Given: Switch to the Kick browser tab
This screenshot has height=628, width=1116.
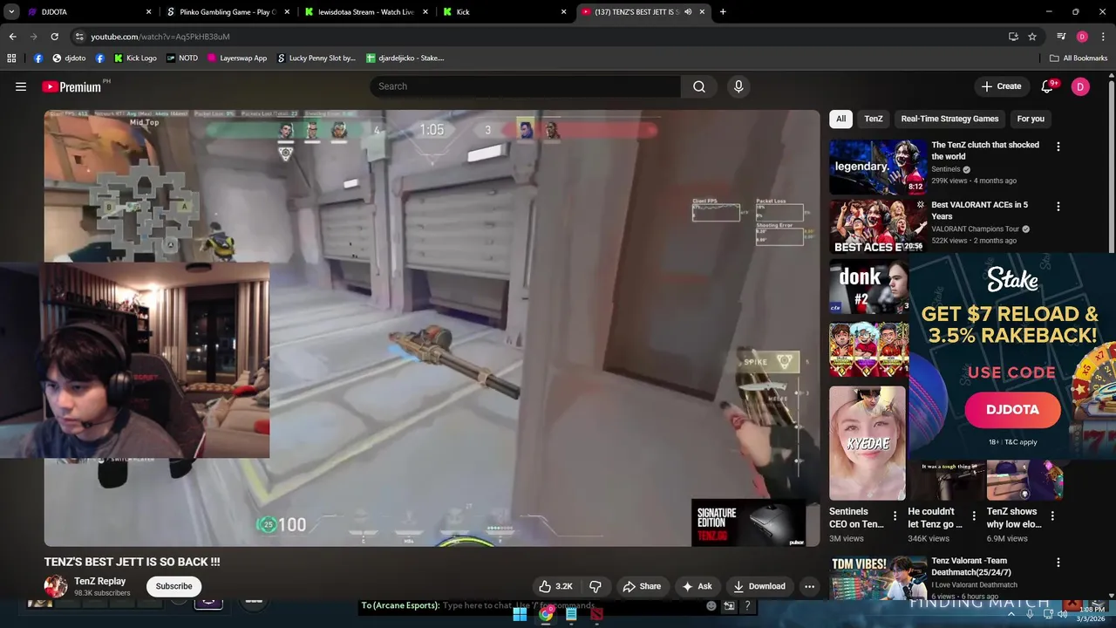Looking at the screenshot, I should point(504,12).
